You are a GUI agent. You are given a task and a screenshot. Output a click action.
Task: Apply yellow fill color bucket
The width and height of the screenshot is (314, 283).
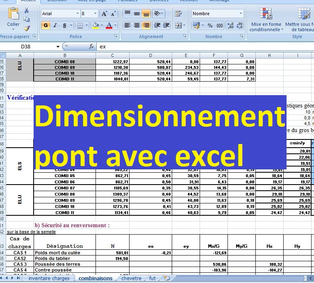96,25
